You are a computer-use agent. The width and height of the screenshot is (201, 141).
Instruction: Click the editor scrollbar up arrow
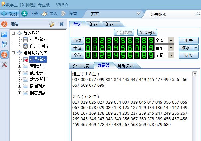tap(195, 74)
